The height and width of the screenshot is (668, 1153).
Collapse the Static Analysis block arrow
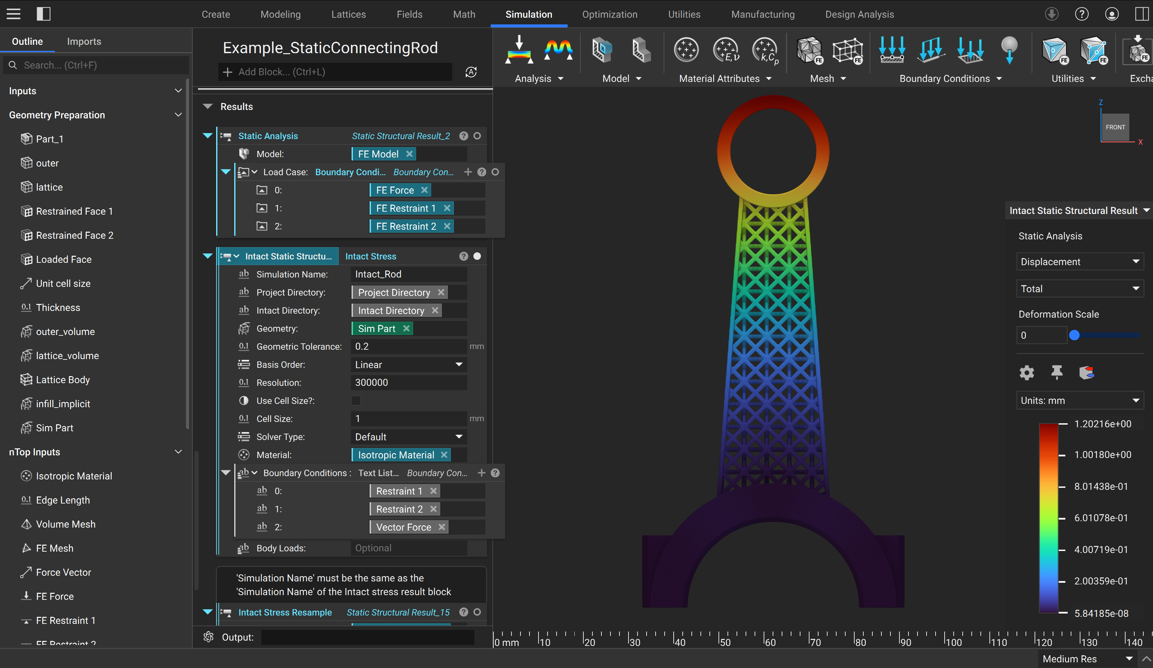pyautogui.click(x=208, y=136)
